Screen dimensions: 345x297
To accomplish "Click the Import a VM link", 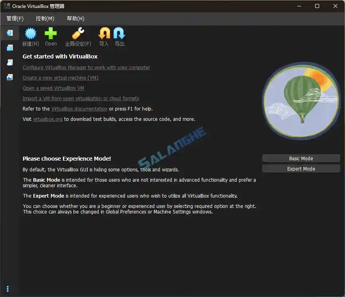I will pos(81,98).
